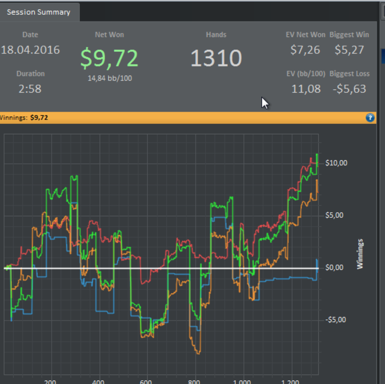Click the $5,00 axis label
Image resolution: width=385 pixels, height=384 pixels.
(334, 215)
